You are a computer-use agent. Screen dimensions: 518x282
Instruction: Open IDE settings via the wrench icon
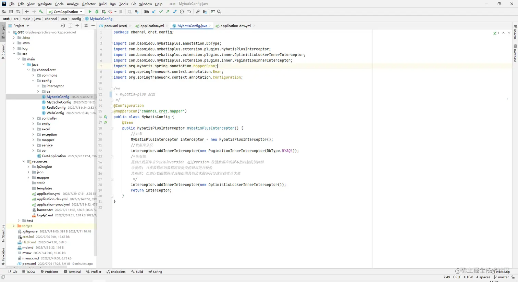[x=198, y=12]
